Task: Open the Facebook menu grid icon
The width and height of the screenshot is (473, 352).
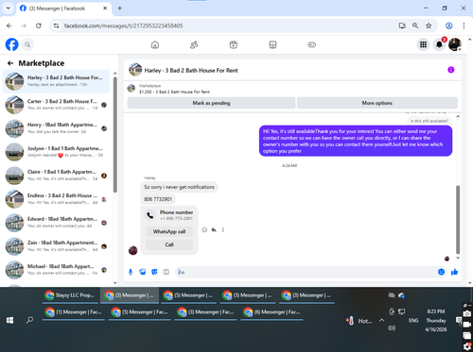Action: coord(423,44)
